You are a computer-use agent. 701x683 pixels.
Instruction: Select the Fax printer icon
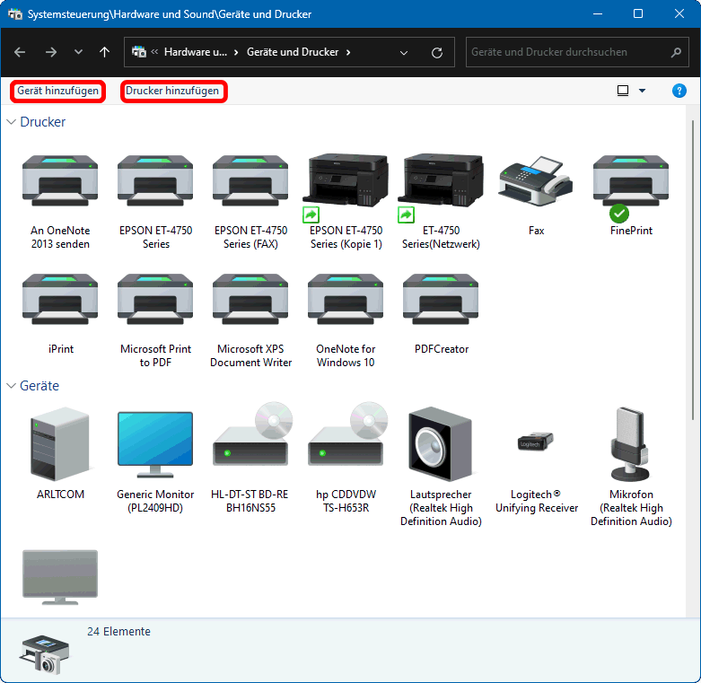tap(536, 183)
